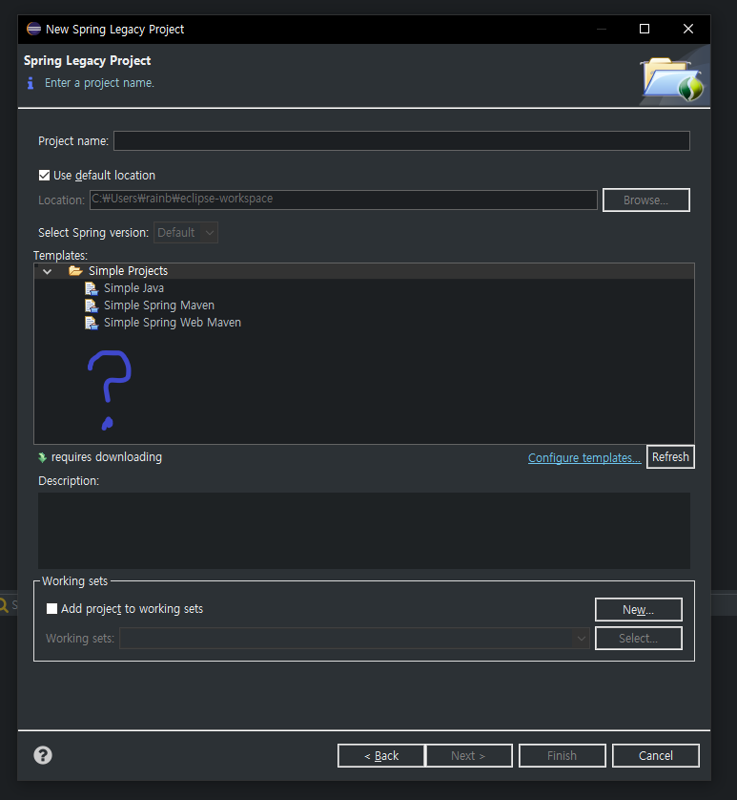
Task: Click the Refresh button
Action: [670, 456]
